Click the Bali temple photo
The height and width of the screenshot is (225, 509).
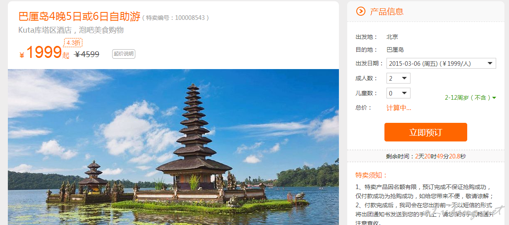pyautogui.click(x=173, y=147)
